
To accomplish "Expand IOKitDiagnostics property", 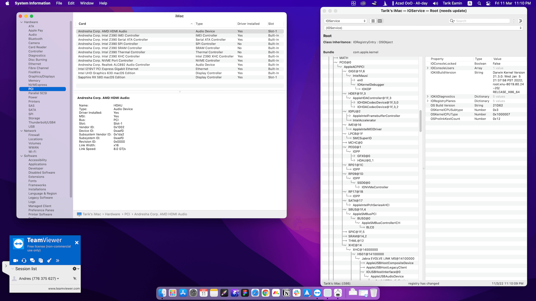I will tap(428, 96).
